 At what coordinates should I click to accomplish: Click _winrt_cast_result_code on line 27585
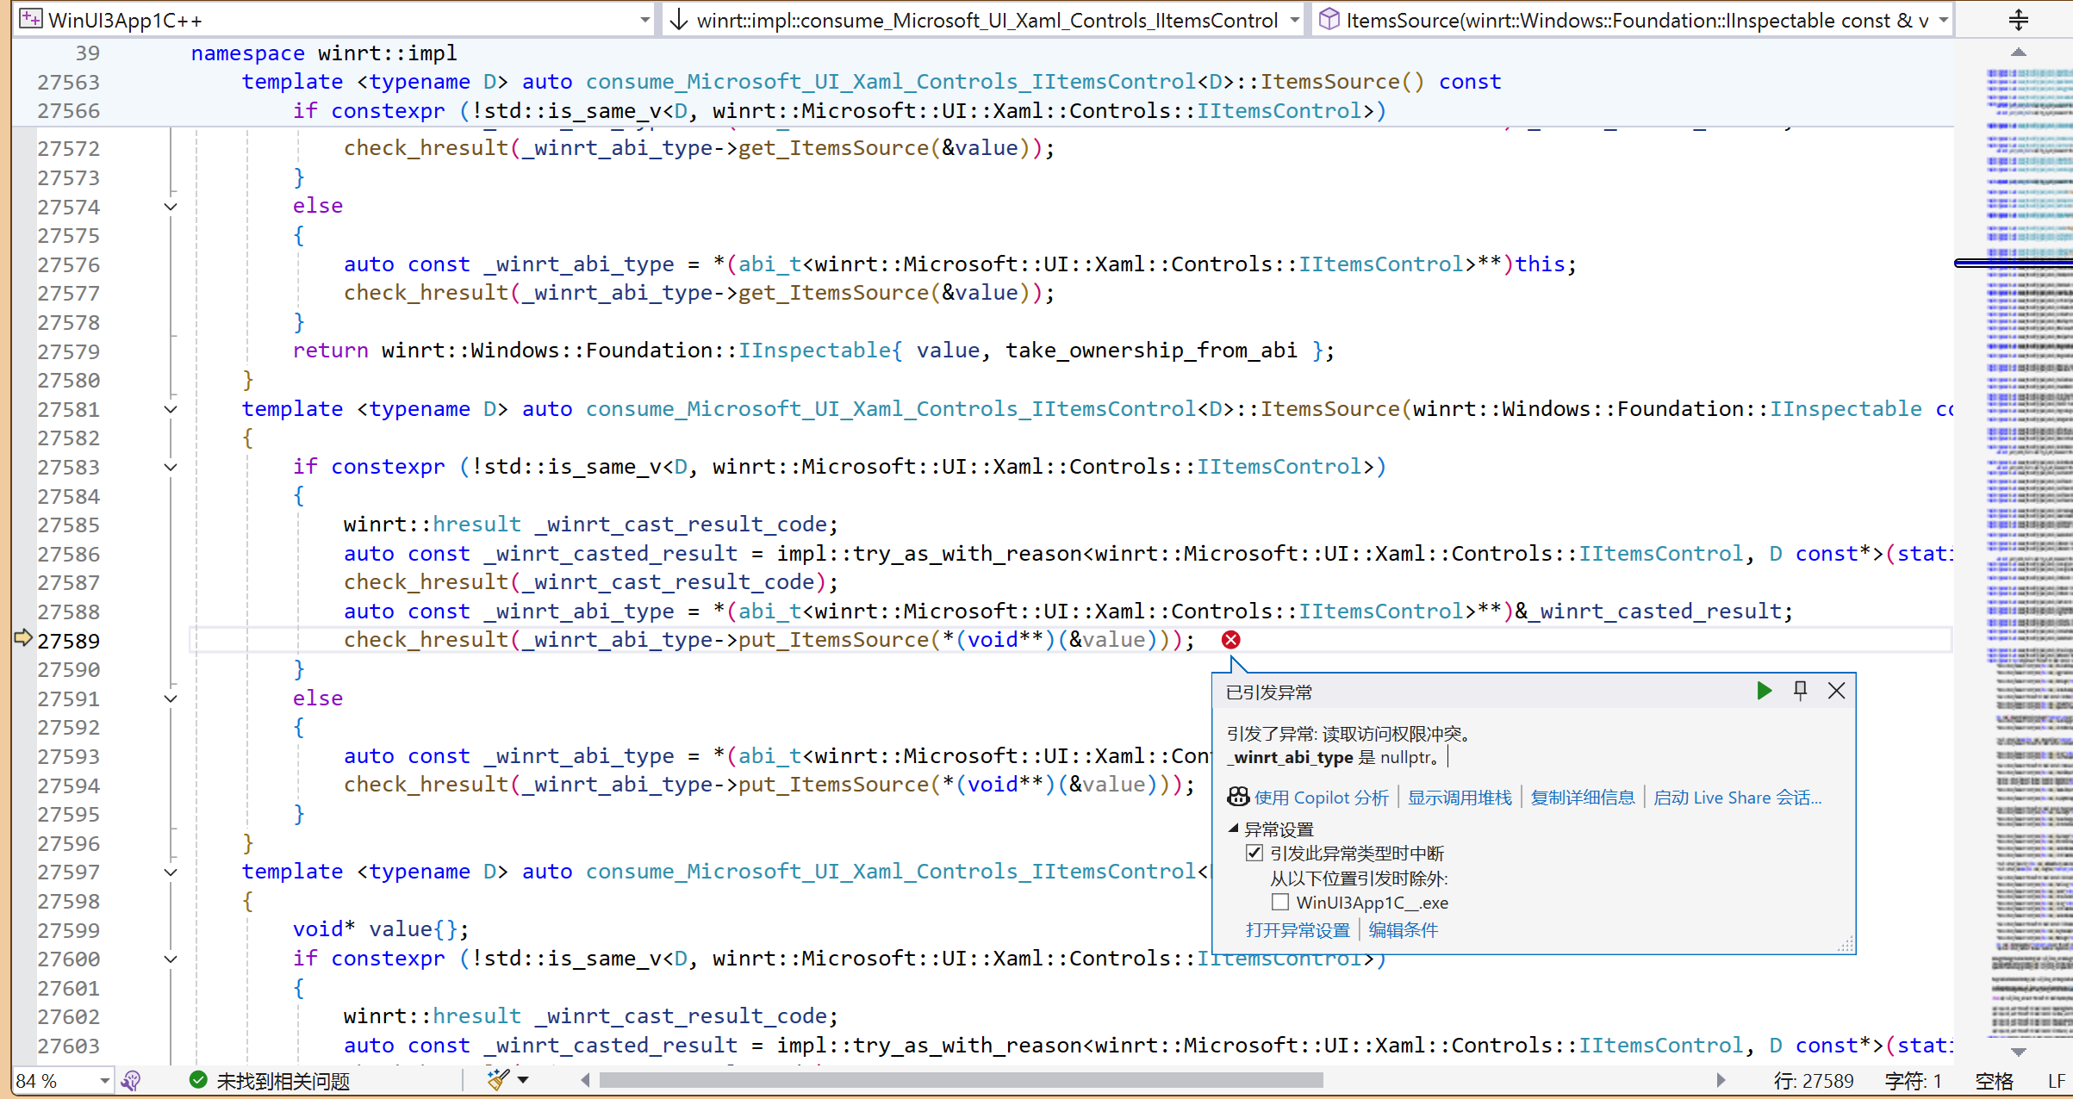[681, 525]
